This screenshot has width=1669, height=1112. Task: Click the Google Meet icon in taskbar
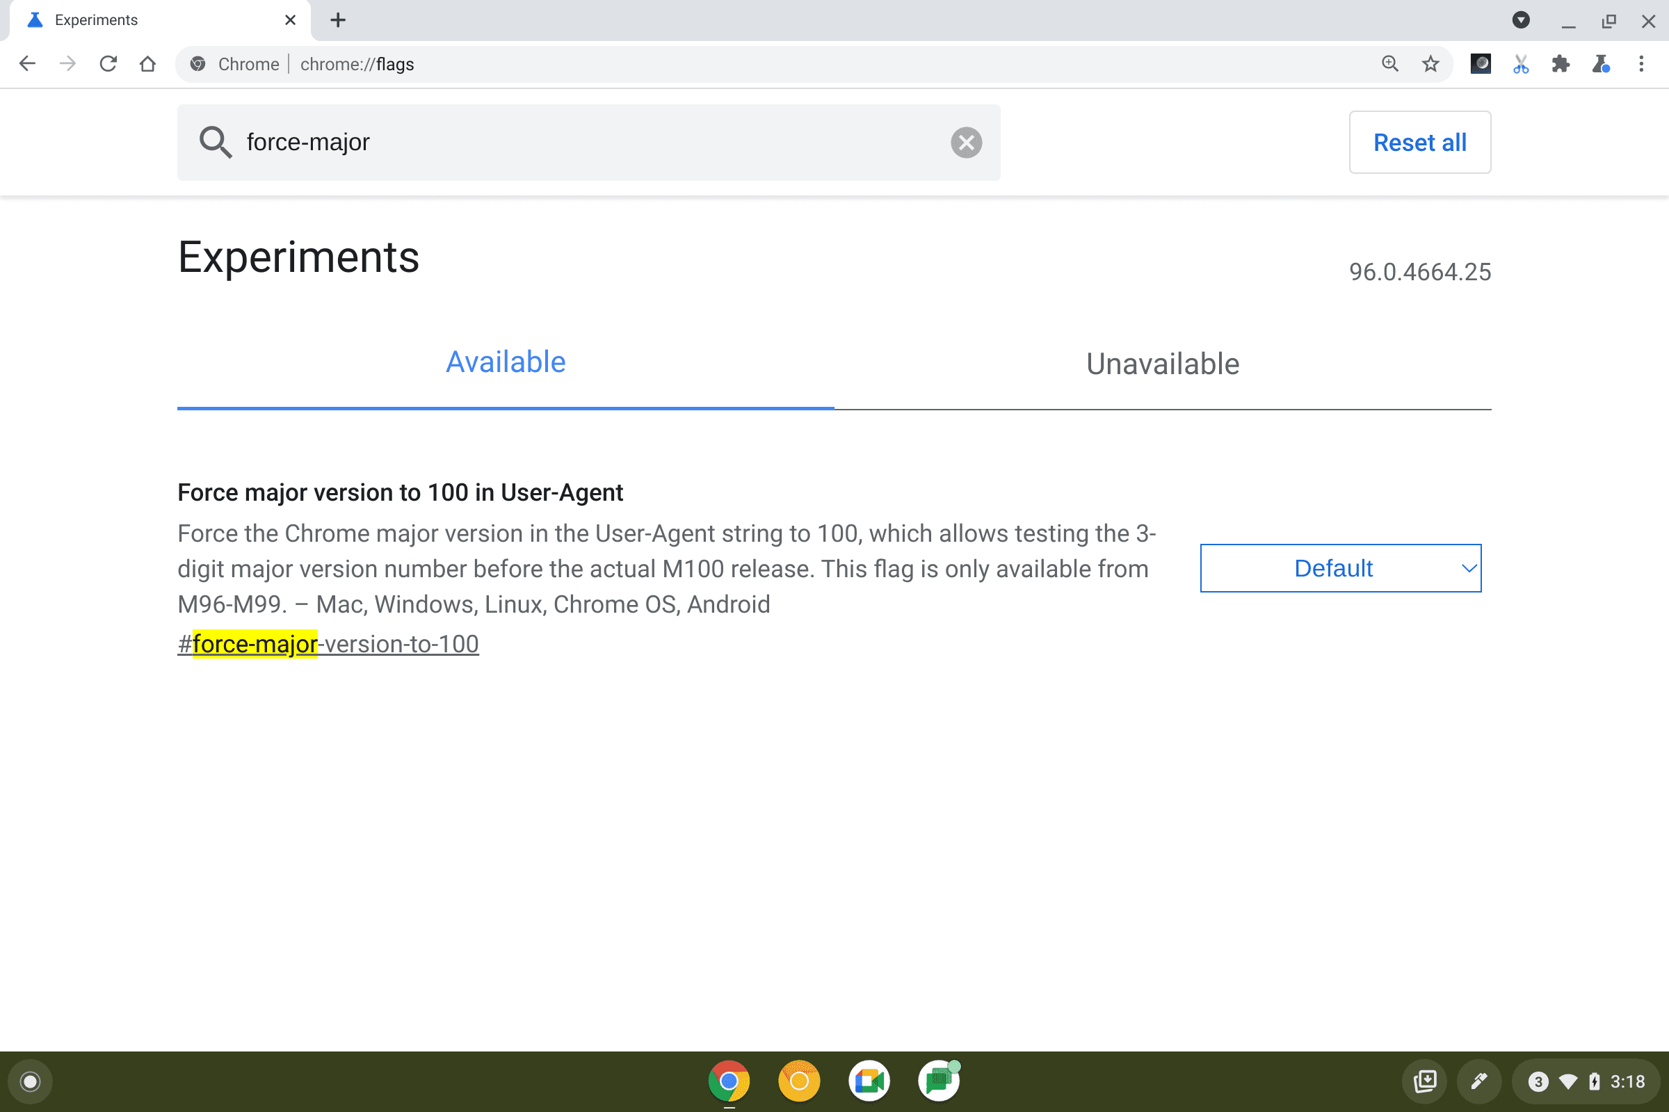point(869,1080)
